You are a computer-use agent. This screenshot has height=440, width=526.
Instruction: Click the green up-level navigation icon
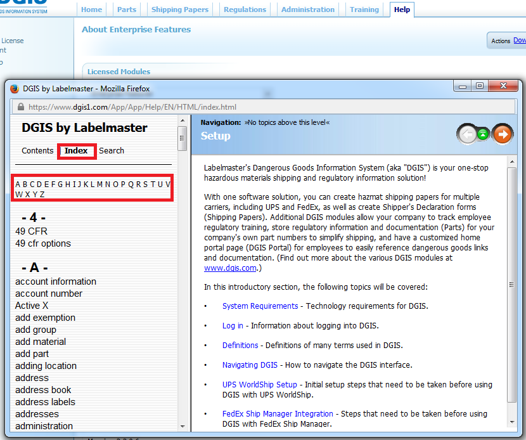click(x=483, y=134)
